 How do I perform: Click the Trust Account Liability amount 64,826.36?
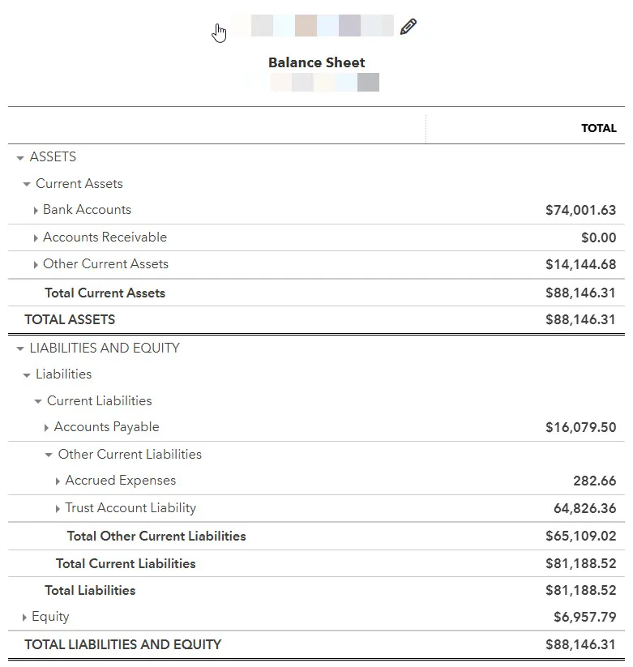(x=584, y=508)
